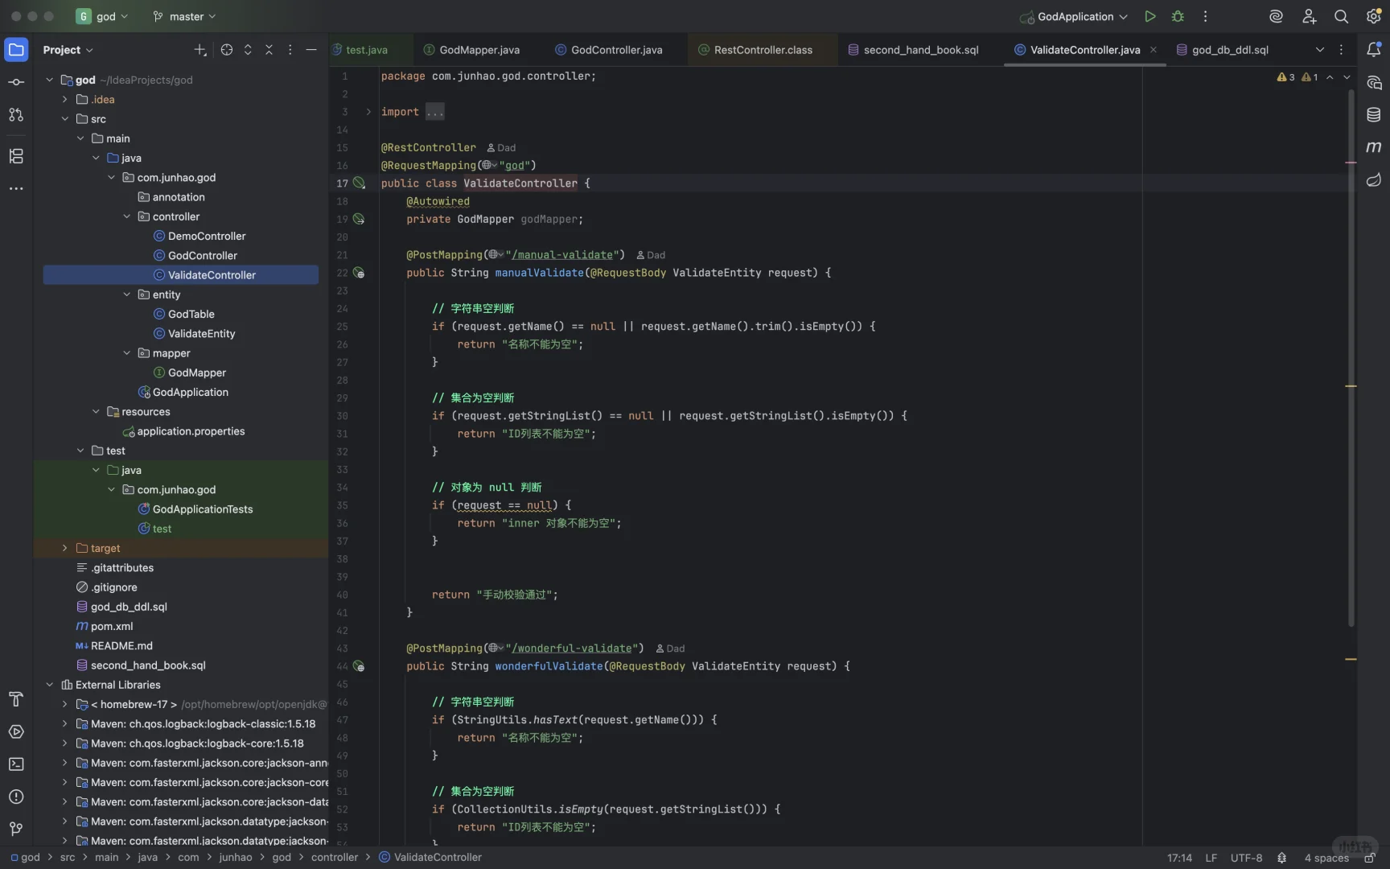Screen dimensions: 1390x869
Task: Open the AI Assistant swirl icon in title bar
Action: click(1276, 16)
